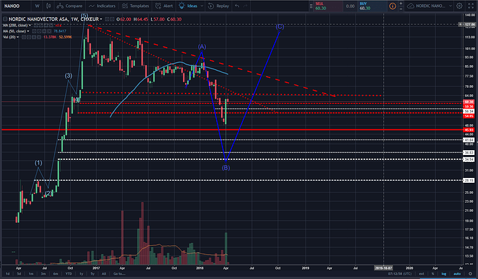Select the 5d time range
Screen dimensions: 478x279
coord(19,273)
